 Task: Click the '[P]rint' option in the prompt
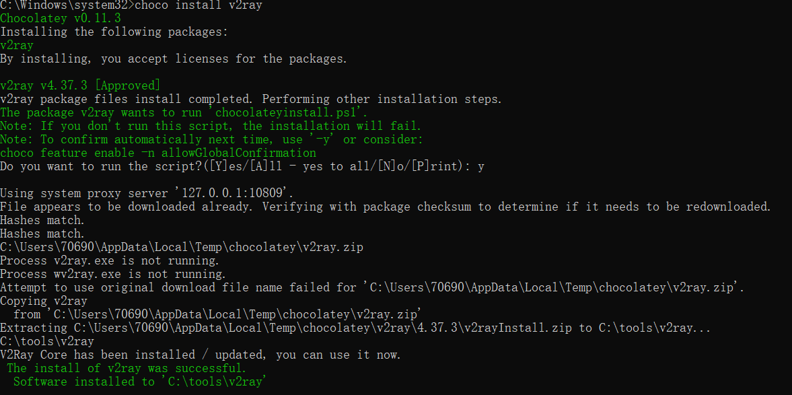pos(433,167)
